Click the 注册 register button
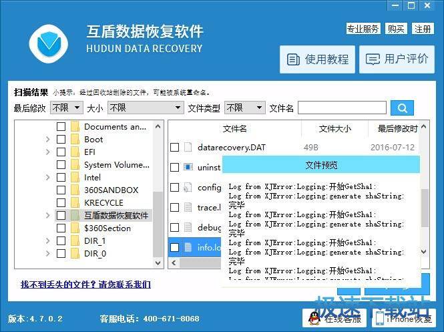 coord(423,29)
